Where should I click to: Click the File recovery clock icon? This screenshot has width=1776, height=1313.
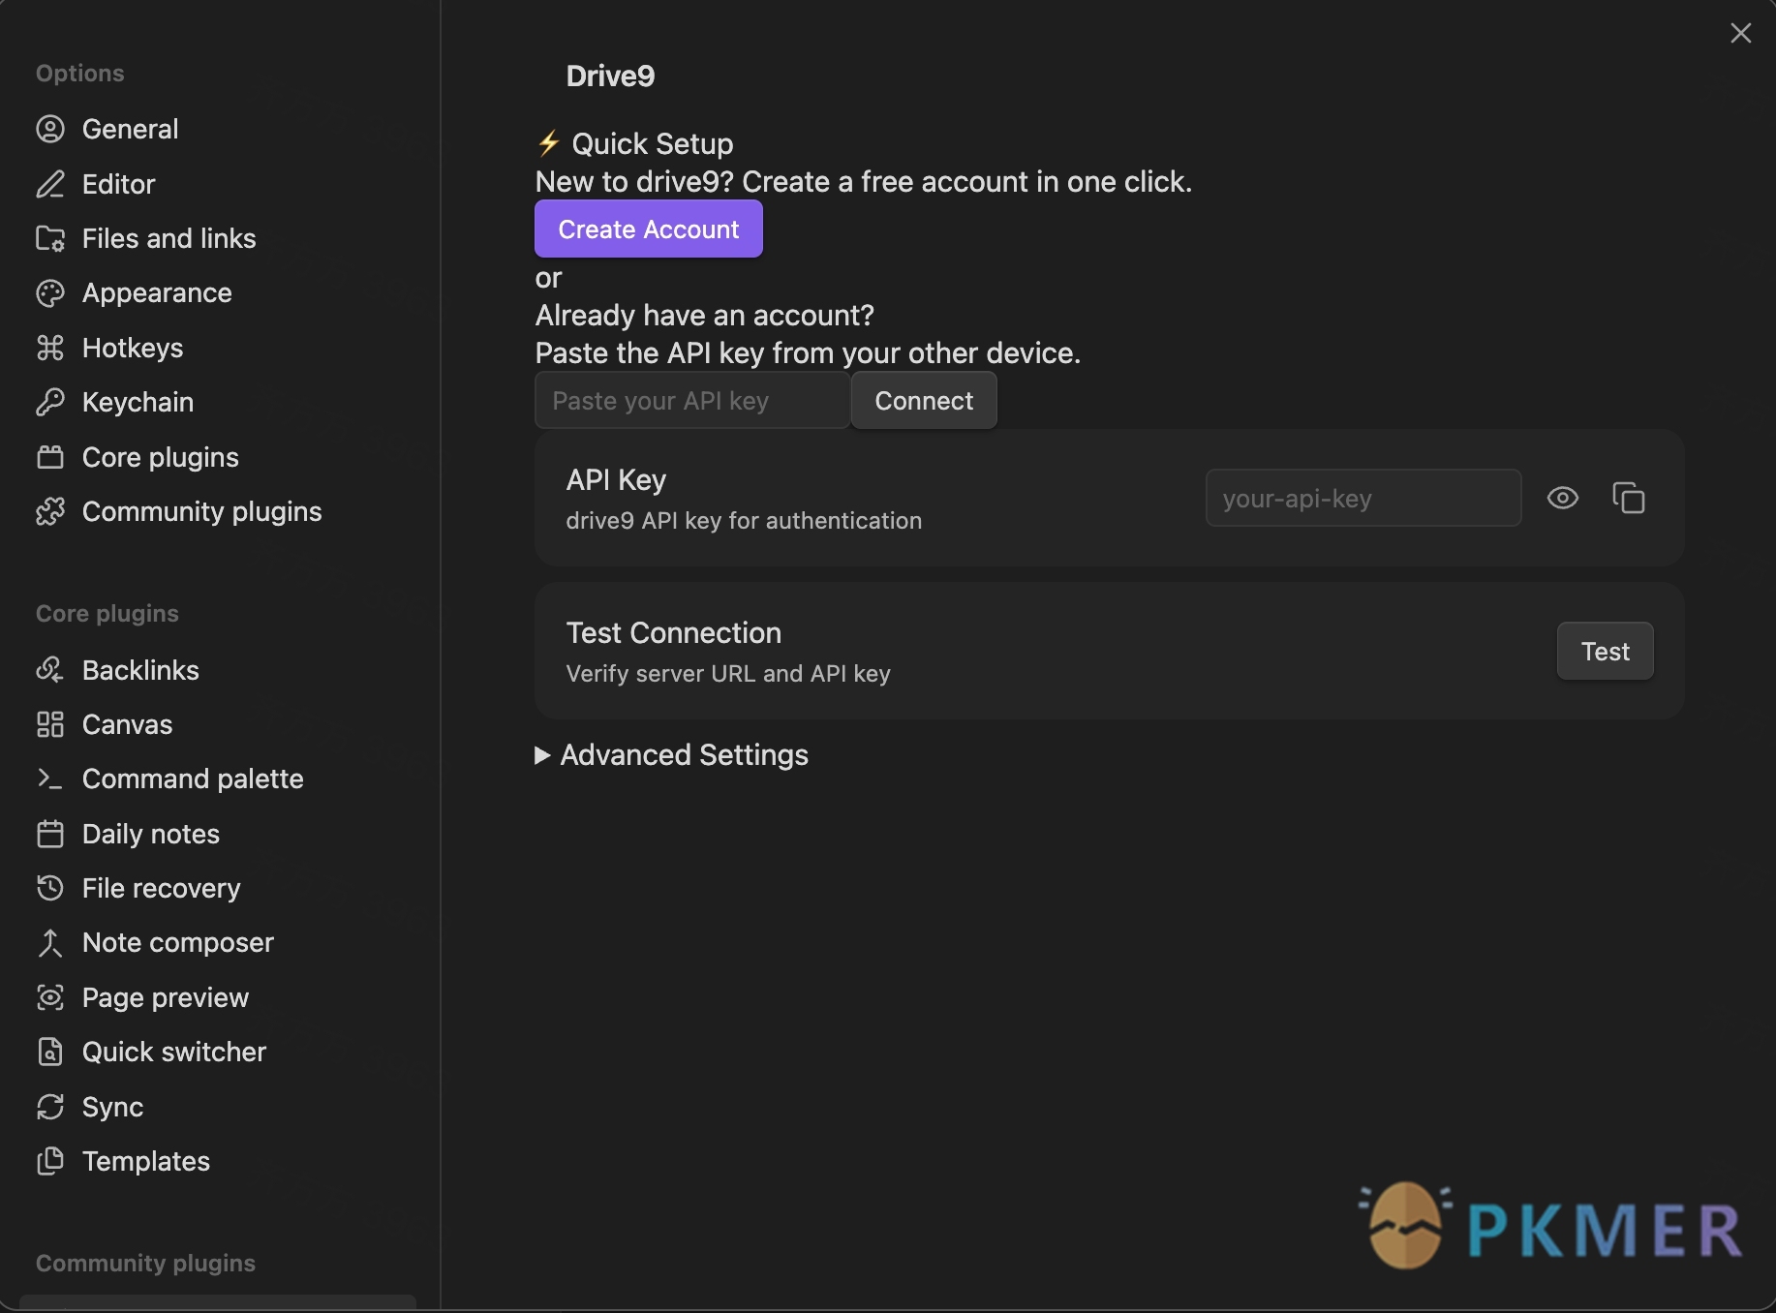50,888
